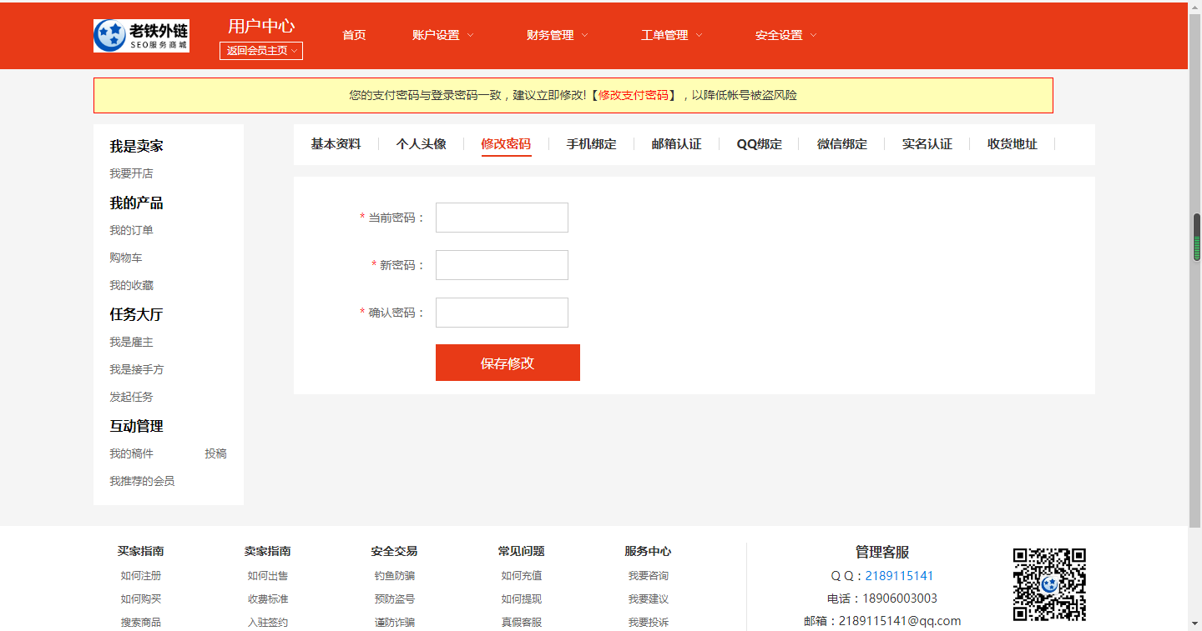Click the QR code image in footer
The width and height of the screenshot is (1202, 631).
[1050, 586]
